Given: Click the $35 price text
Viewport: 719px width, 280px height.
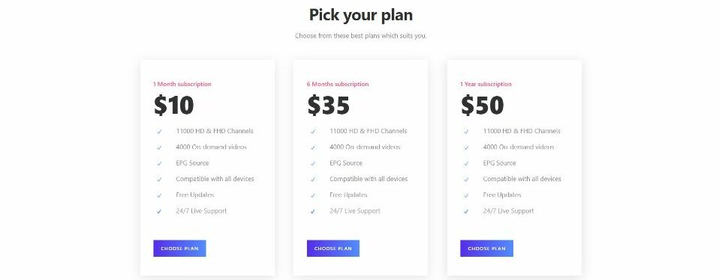Looking at the screenshot, I should pyautogui.click(x=328, y=106).
